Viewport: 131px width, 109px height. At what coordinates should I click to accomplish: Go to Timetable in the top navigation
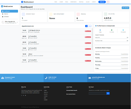pos(81,2)
